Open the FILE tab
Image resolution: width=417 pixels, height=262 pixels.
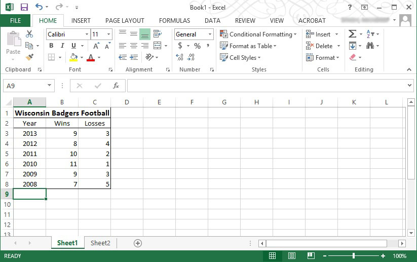pyautogui.click(x=15, y=20)
